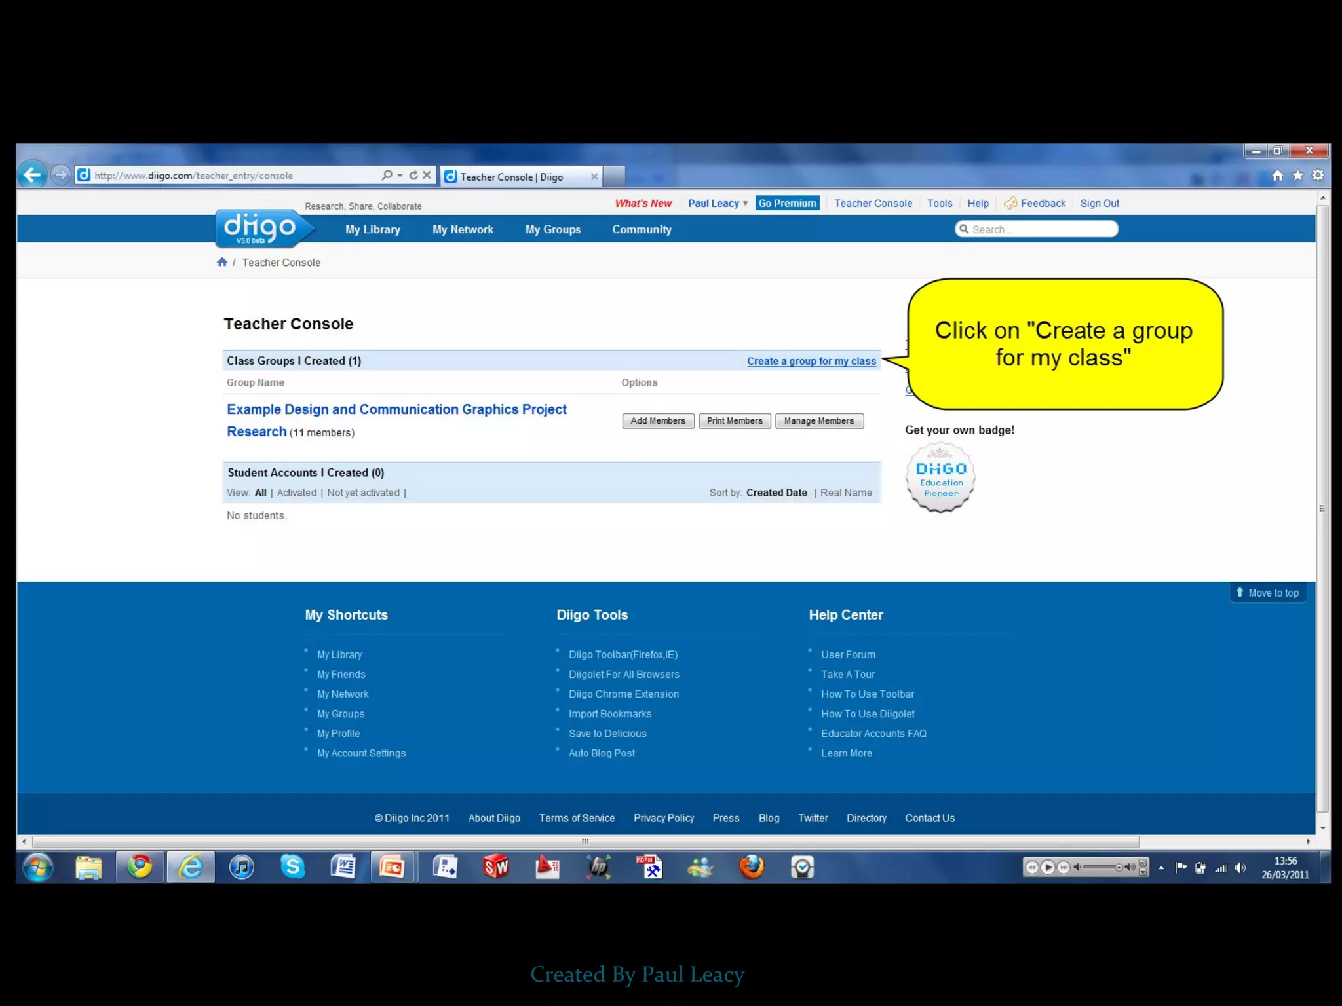Viewport: 1342px width, 1006px height.
Task: Open My Friends in My Shortcuts footer
Action: (341, 674)
